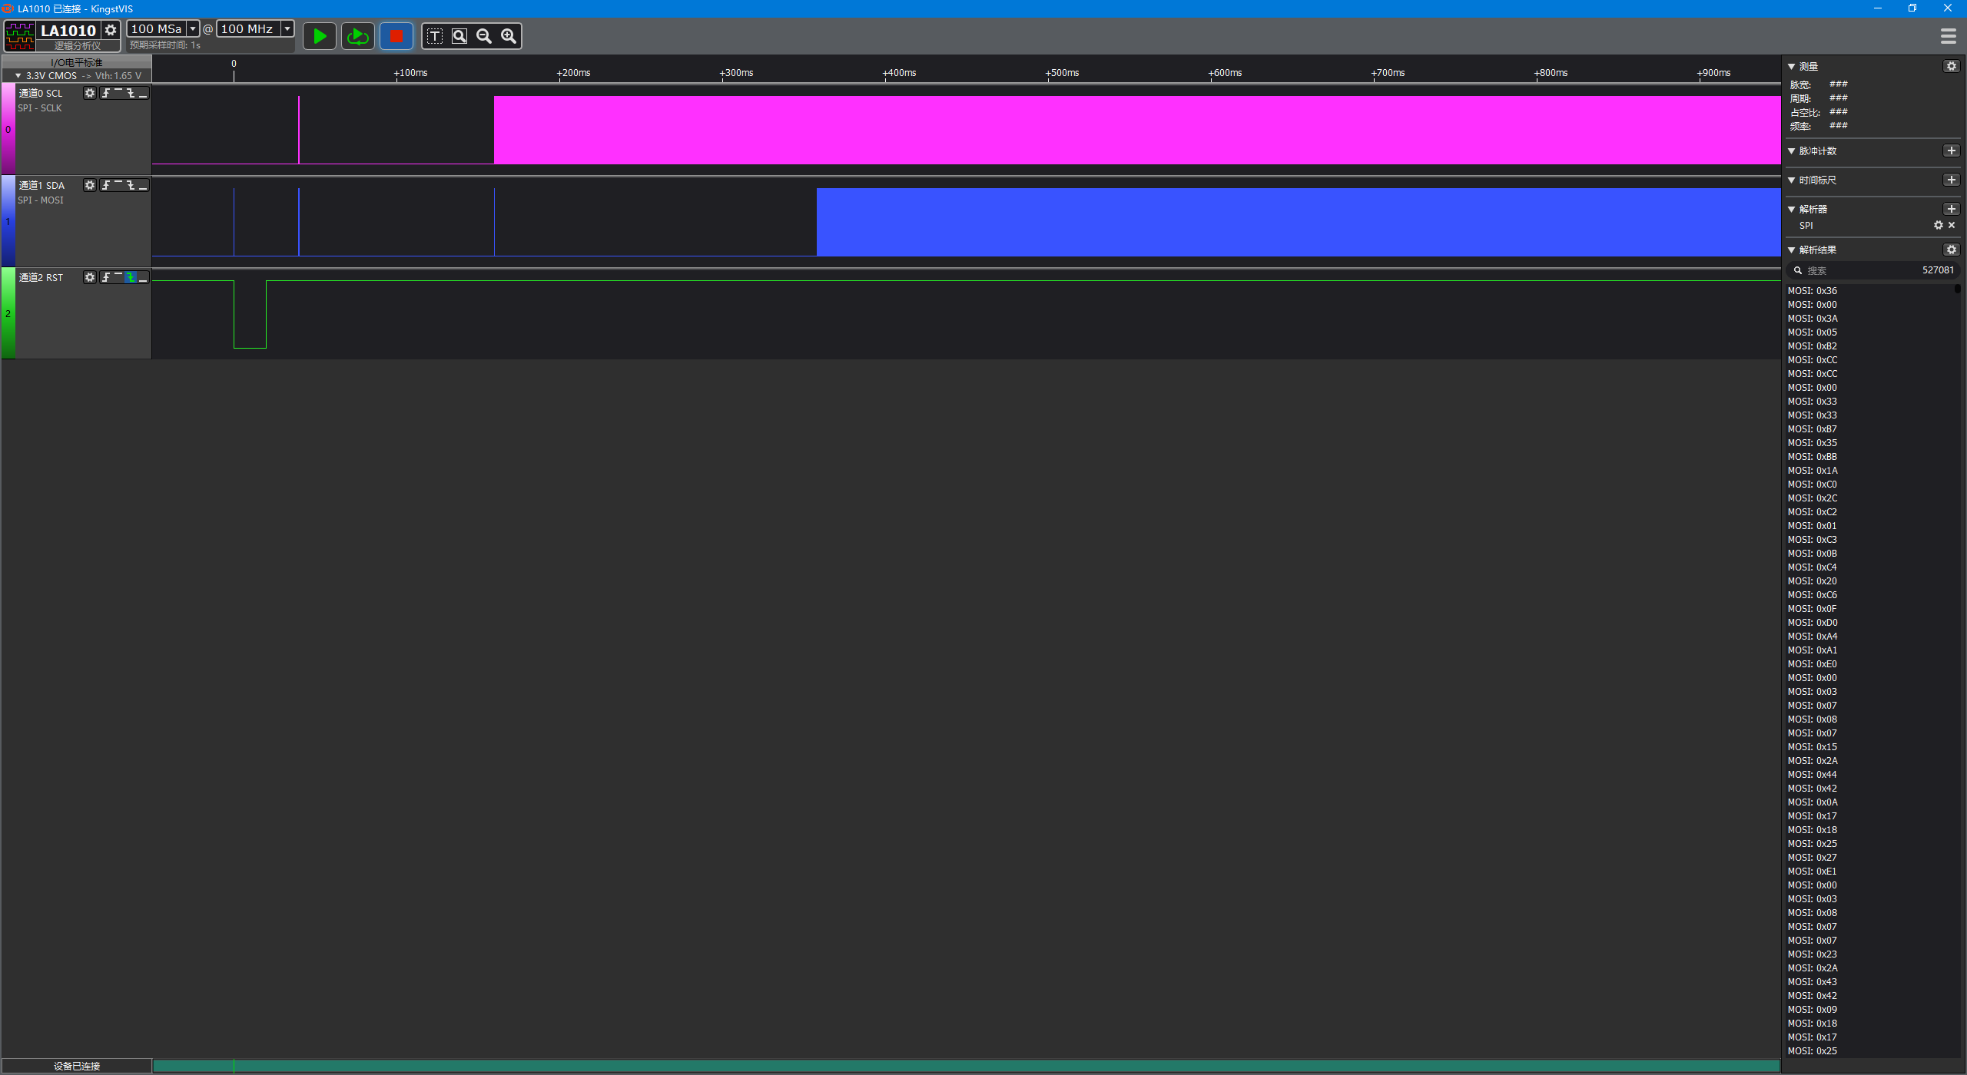Open LA1010 device settings gear
The image size is (1967, 1075).
coord(111,30)
